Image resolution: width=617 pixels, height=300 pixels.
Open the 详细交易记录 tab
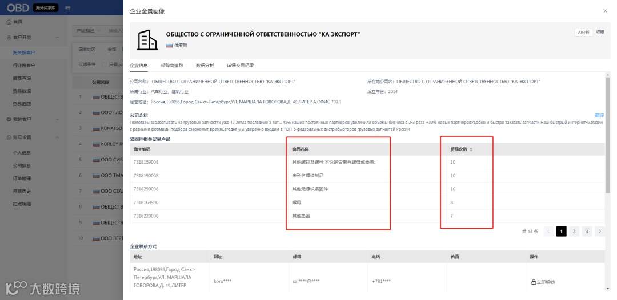[x=241, y=66]
